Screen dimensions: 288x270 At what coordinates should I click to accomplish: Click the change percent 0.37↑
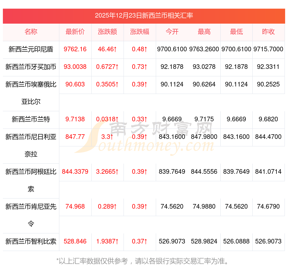tap(140, 241)
